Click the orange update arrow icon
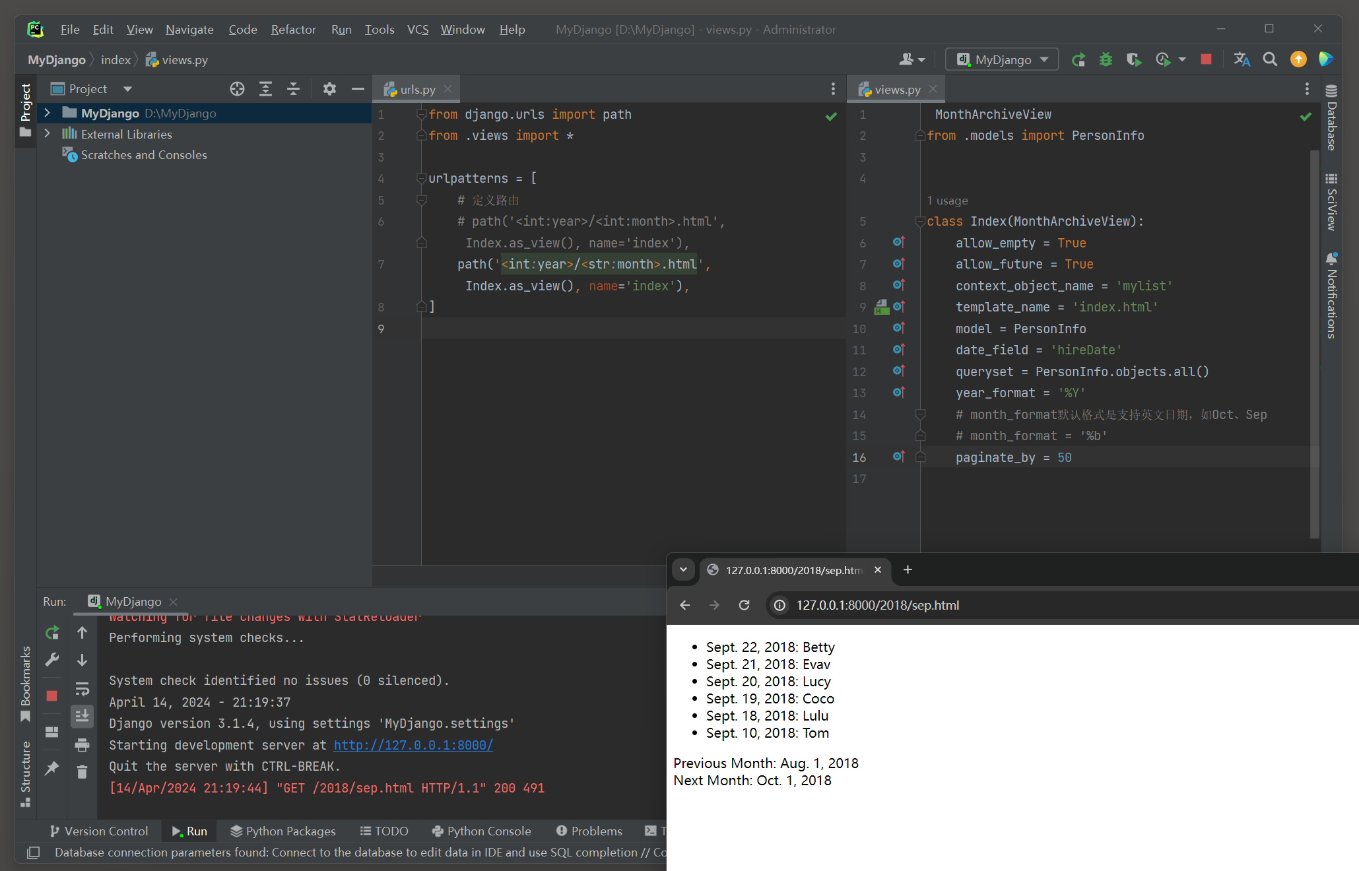Image resolution: width=1359 pixels, height=871 pixels. click(x=1298, y=59)
